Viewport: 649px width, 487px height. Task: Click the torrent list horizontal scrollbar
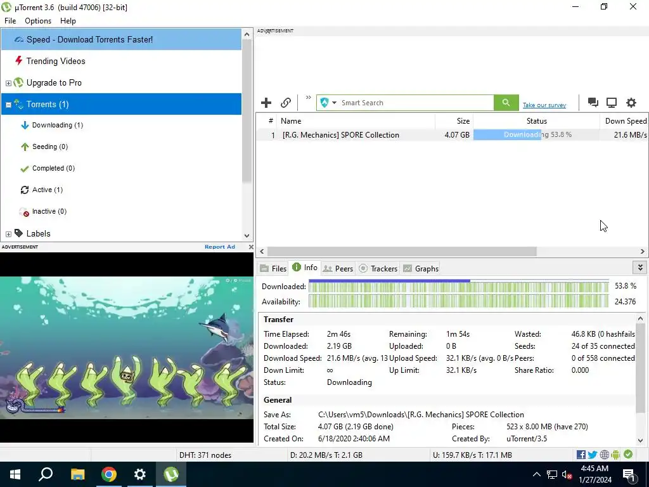click(401, 251)
